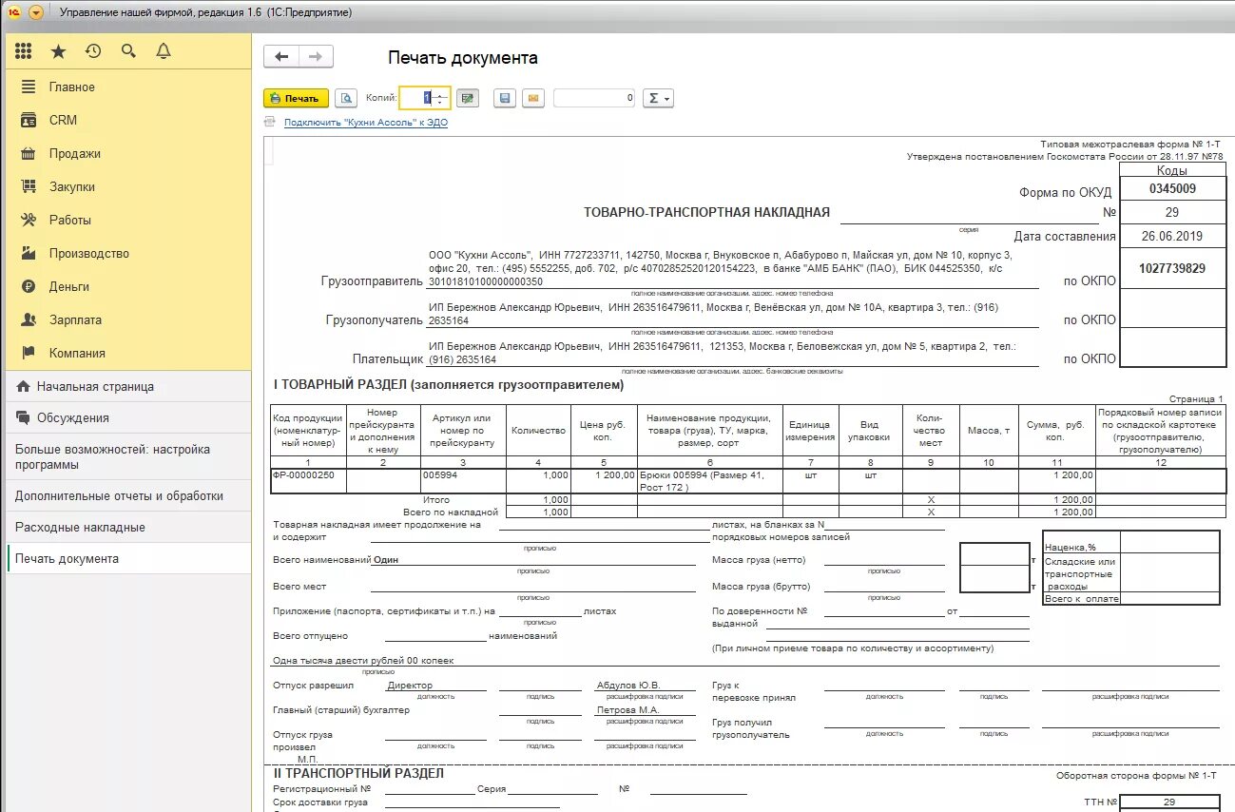Image resolution: width=1235 pixels, height=812 pixels.
Task: Click signature name Абдулов Ю.В.
Action: point(628,686)
